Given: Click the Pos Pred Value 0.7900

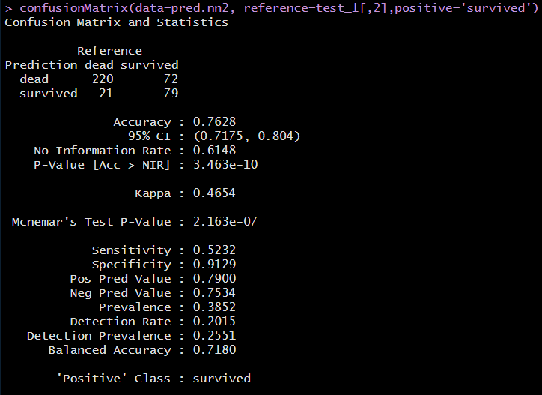Looking at the screenshot, I should tap(214, 278).
